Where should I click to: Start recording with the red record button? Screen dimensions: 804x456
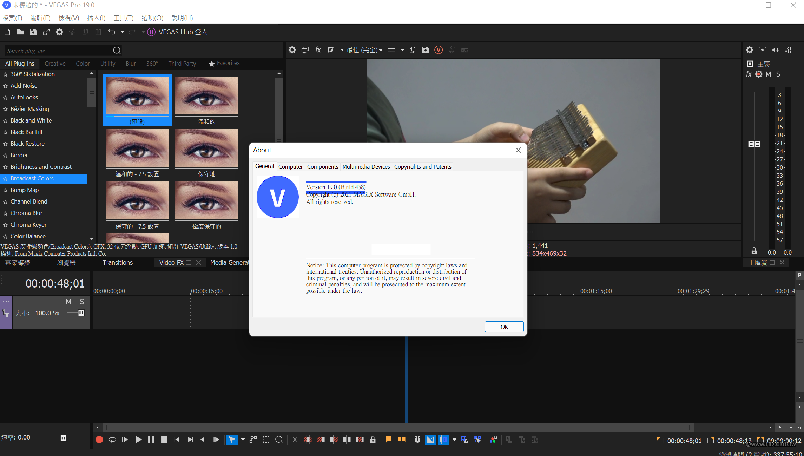[x=99, y=440]
